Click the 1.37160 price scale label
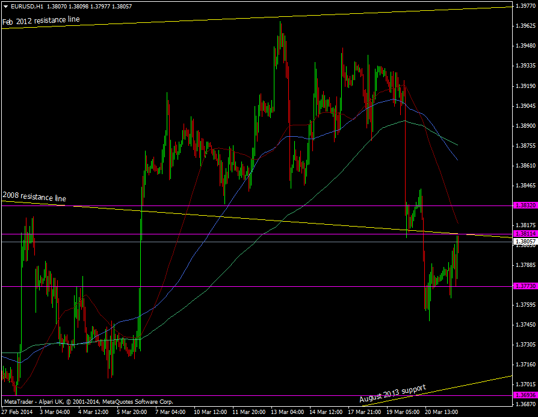This screenshot has width=538, height=417. tap(525, 365)
